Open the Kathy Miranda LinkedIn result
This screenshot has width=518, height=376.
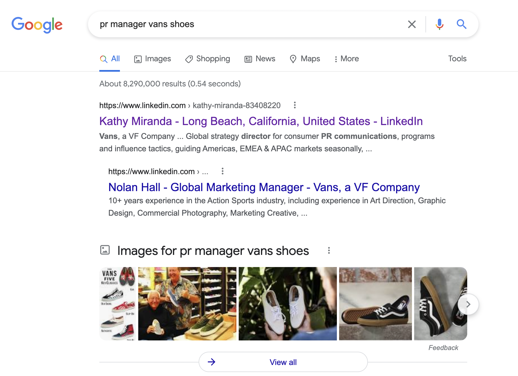pos(260,121)
